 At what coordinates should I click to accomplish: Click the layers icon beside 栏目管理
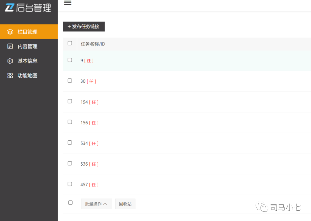(x=10, y=32)
